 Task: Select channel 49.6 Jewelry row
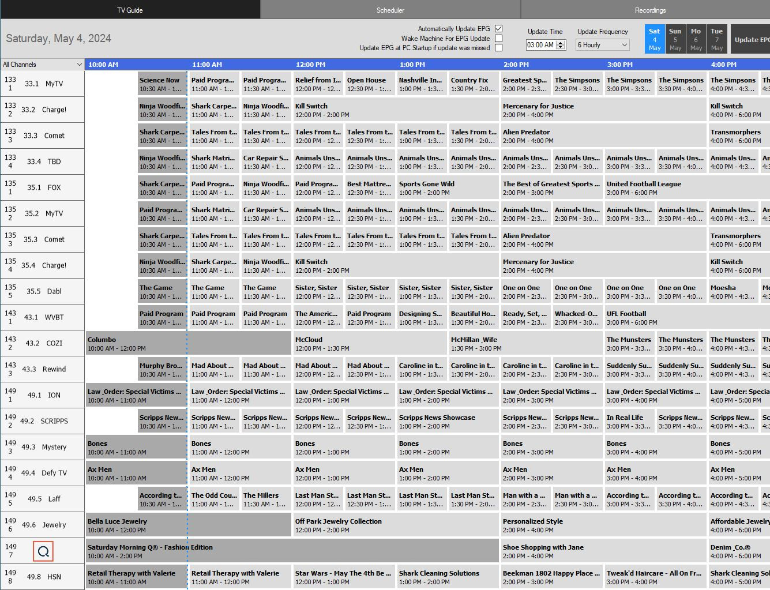coord(42,525)
